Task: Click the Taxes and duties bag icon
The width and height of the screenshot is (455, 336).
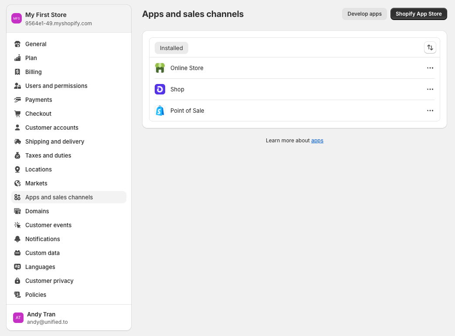Action: coord(17,155)
